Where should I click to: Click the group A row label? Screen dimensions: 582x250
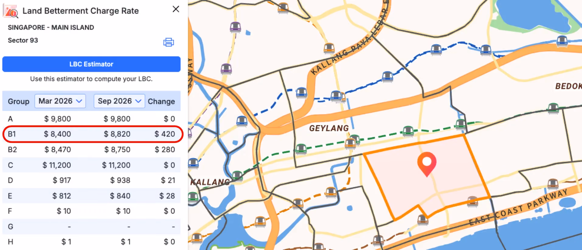click(10, 119)
